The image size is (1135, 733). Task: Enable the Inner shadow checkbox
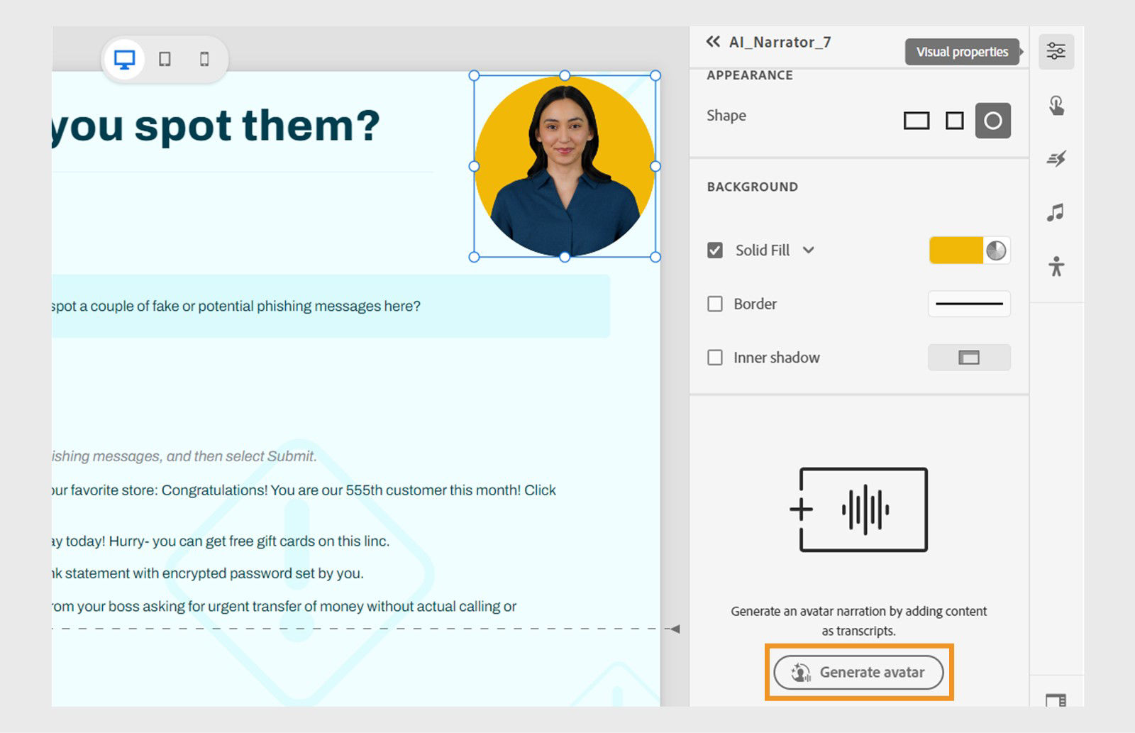pyautogui.click(x=714, y=358)
